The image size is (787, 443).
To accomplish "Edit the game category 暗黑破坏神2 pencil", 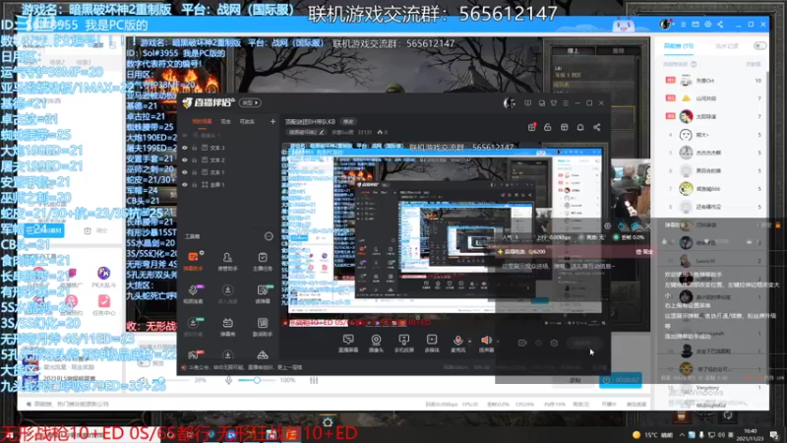I will click(x=322, y=132).
